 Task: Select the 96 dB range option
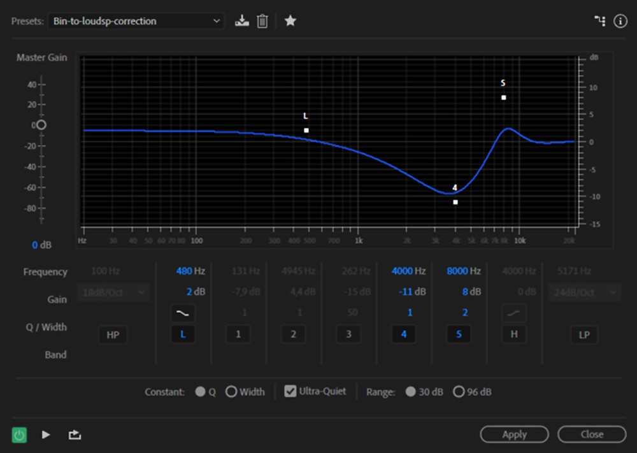pos(459,392)
